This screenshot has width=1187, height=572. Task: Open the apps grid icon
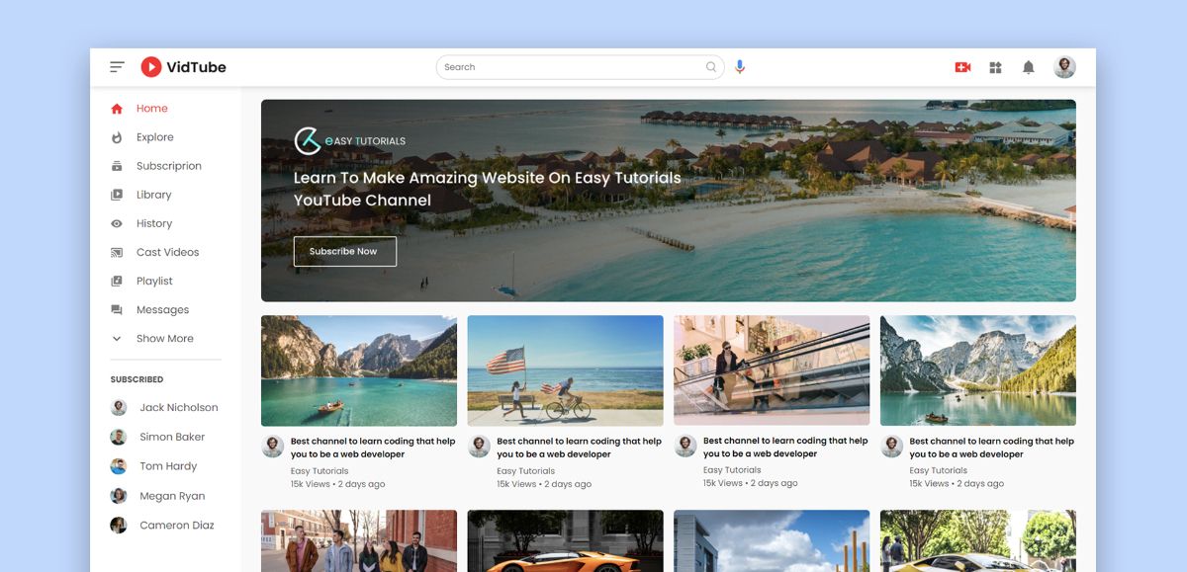click(996, 67)
